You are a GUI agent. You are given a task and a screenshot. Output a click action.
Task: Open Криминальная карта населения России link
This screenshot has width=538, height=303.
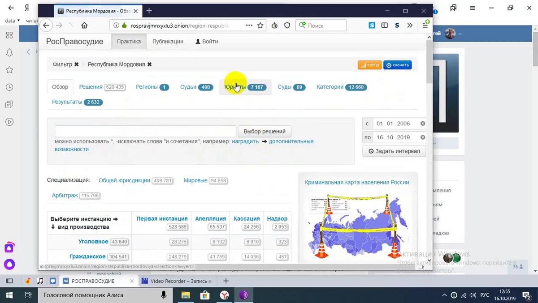click(x=357, y=182)
